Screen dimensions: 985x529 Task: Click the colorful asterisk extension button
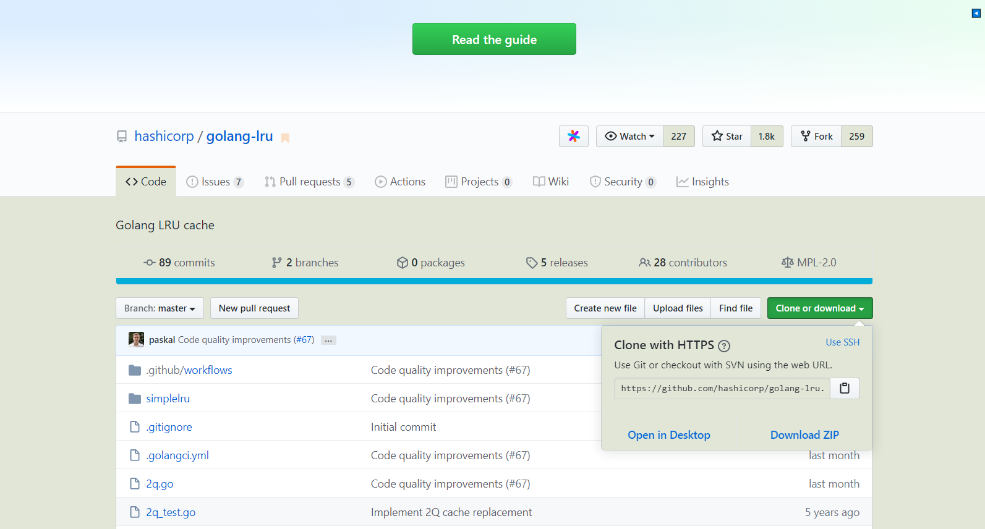point(574,136)
